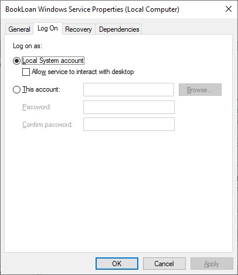Focus the Password input field
This screenshot has width=238, height=275.
[129, 107]
